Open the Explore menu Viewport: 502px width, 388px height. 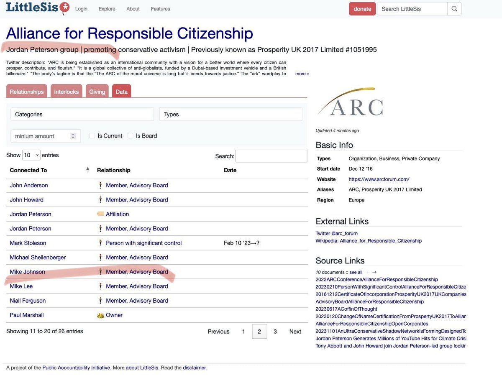[107, 9]
